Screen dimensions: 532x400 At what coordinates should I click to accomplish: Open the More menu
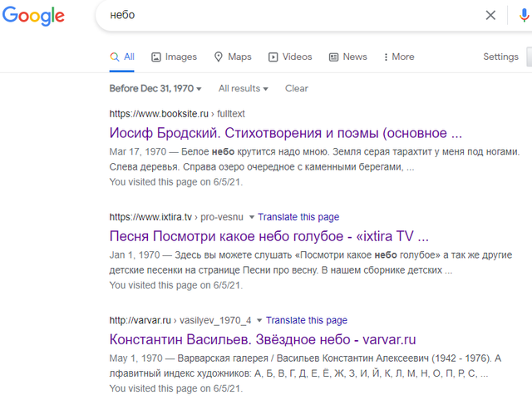399,57
